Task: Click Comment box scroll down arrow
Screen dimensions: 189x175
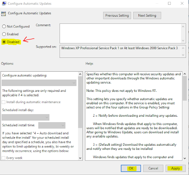Action: click(x=183, y=41)
